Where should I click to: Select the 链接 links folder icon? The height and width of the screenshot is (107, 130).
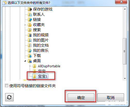pyautogui.click(x=30, y=20)
